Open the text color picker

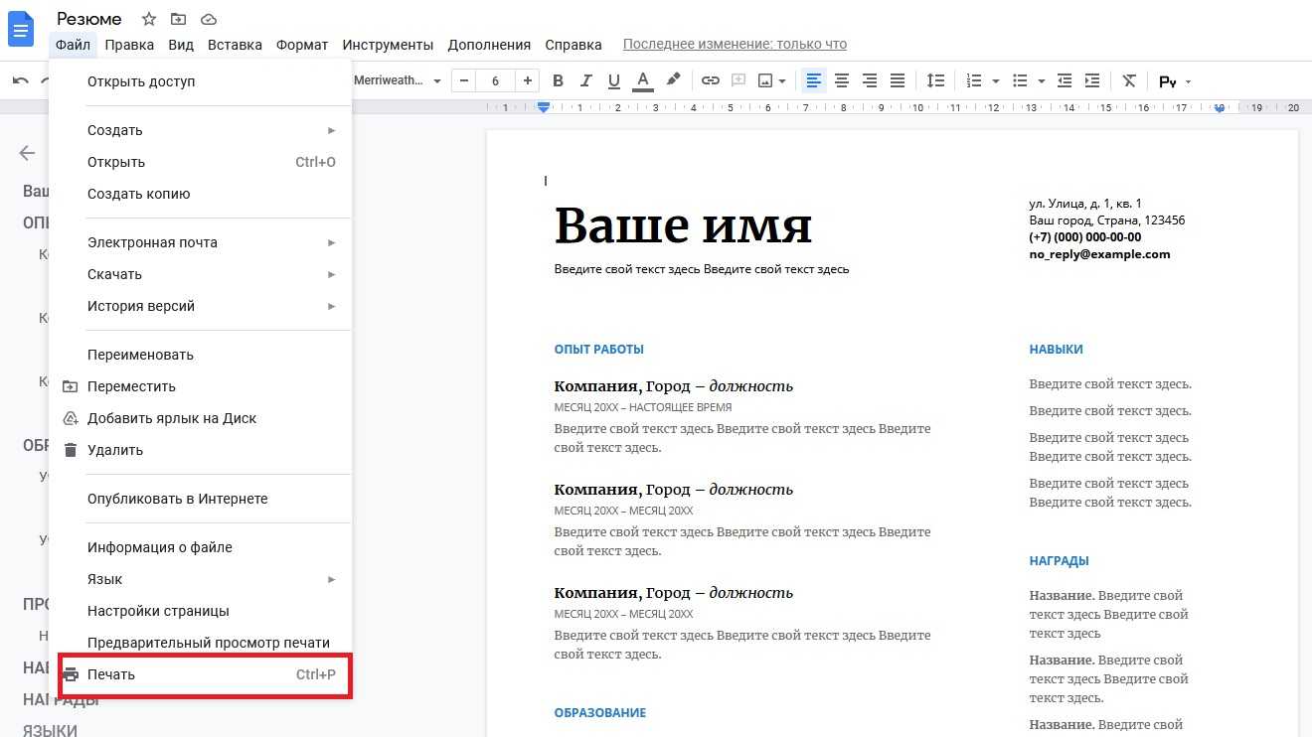tap(643, 80)
